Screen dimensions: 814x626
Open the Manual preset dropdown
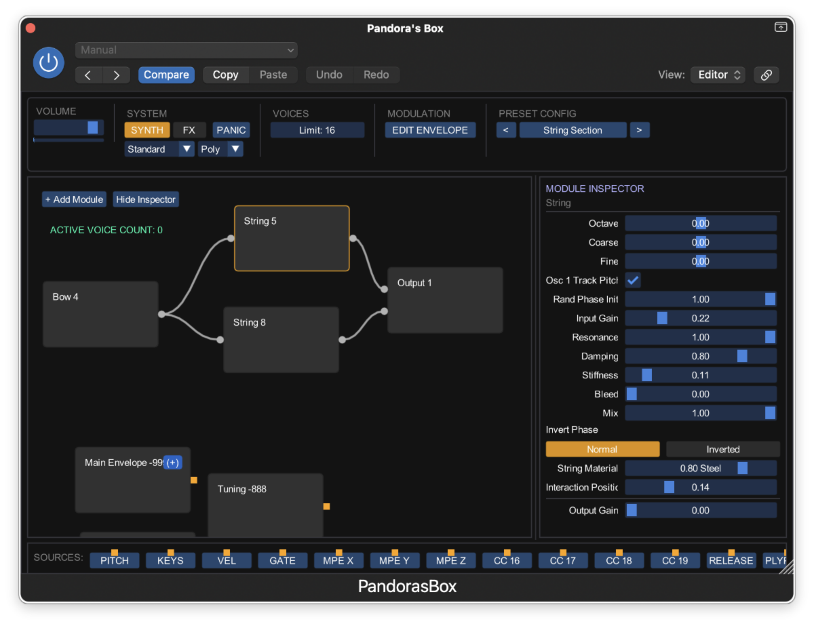[x=187, y=50]
